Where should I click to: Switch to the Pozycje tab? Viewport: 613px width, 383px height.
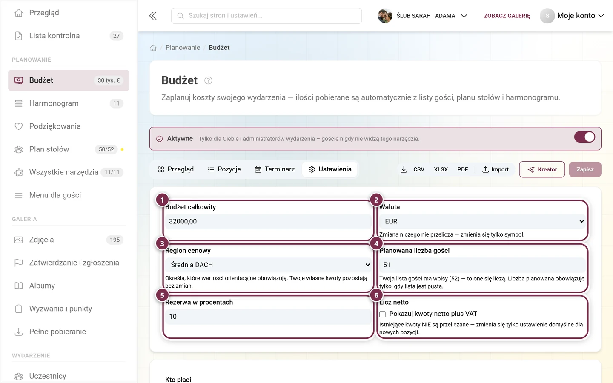[224, 169]
